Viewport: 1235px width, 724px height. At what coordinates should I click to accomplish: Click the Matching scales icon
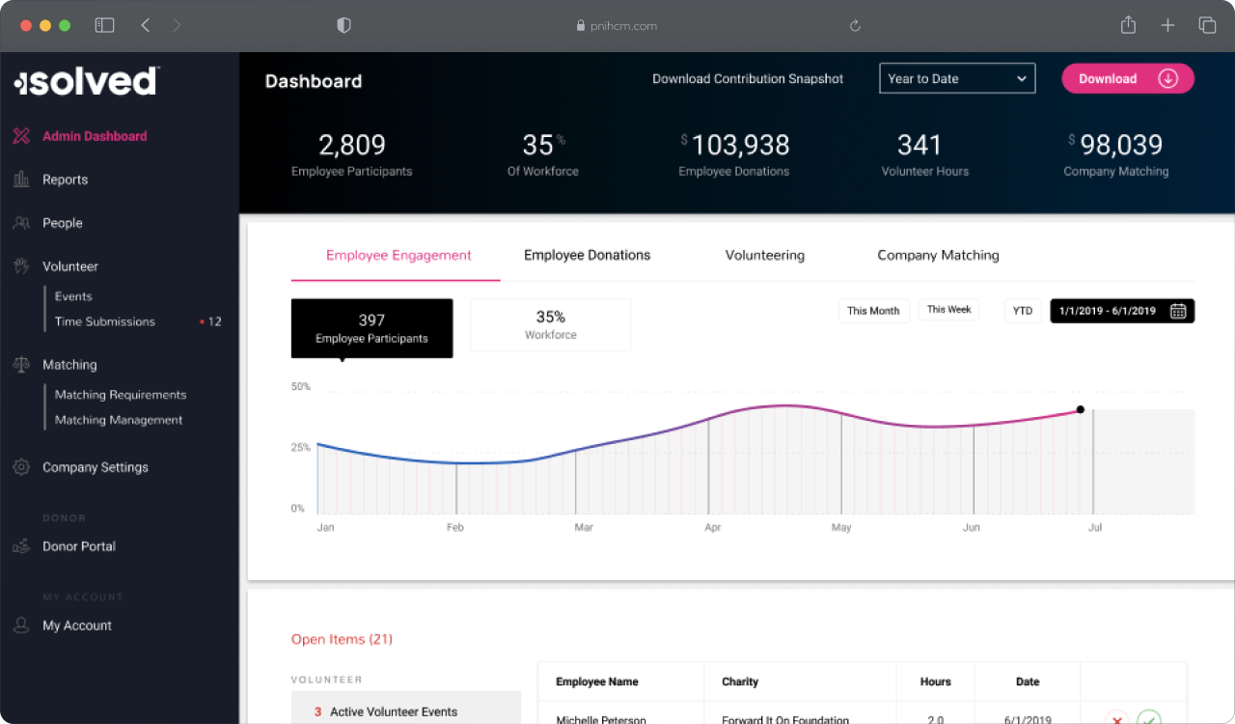[21, 365]
